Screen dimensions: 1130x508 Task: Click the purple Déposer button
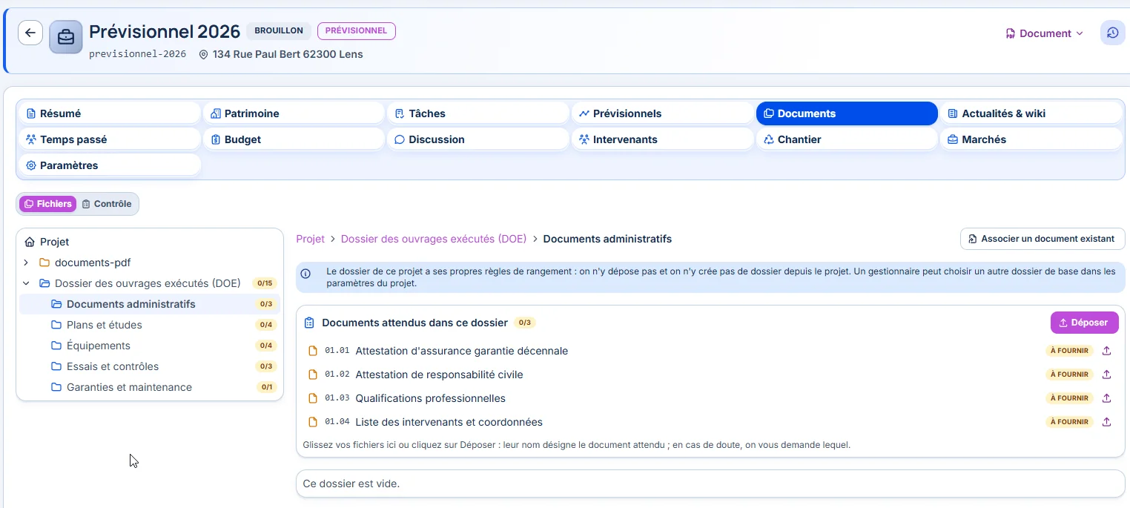[1084, 323]
